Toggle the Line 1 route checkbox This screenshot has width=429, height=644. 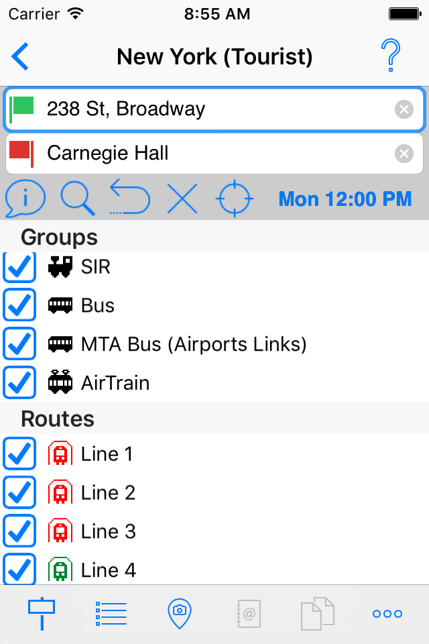pyautogui.click(x=19, y=453)
